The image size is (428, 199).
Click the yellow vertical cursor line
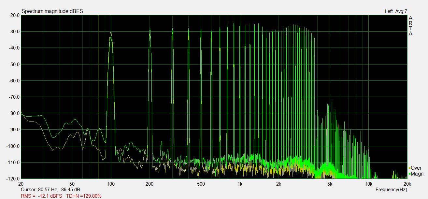[99, 97]
